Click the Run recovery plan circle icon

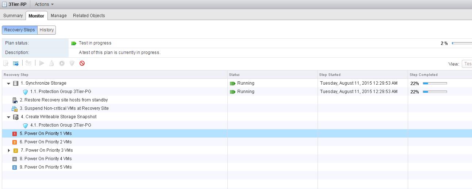(62, 63)
